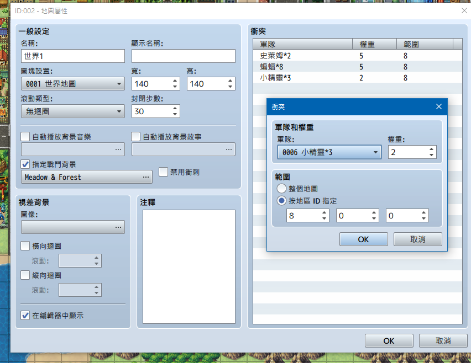Close the 地圖屬性 window with X
Viewport: 471px width, 363px height.
point(464,10)
